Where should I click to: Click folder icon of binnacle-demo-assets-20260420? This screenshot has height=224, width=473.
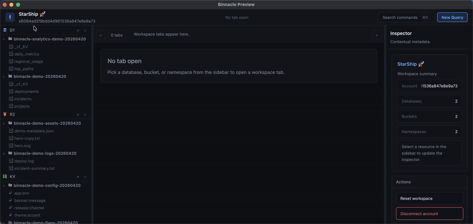[x=10, y=123]
